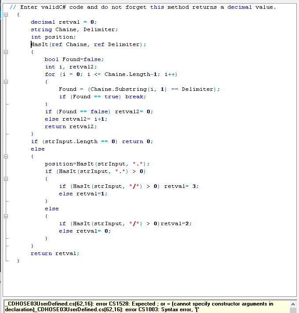This screenshot has width=299, height=313.
Task: Click the CS1528 error message text
Action: tap(139, 306)
